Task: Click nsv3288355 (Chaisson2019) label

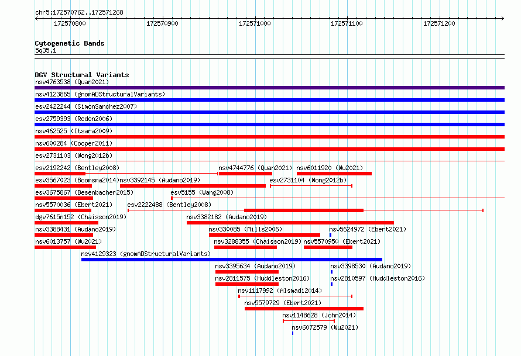Action: click(258, 241)
